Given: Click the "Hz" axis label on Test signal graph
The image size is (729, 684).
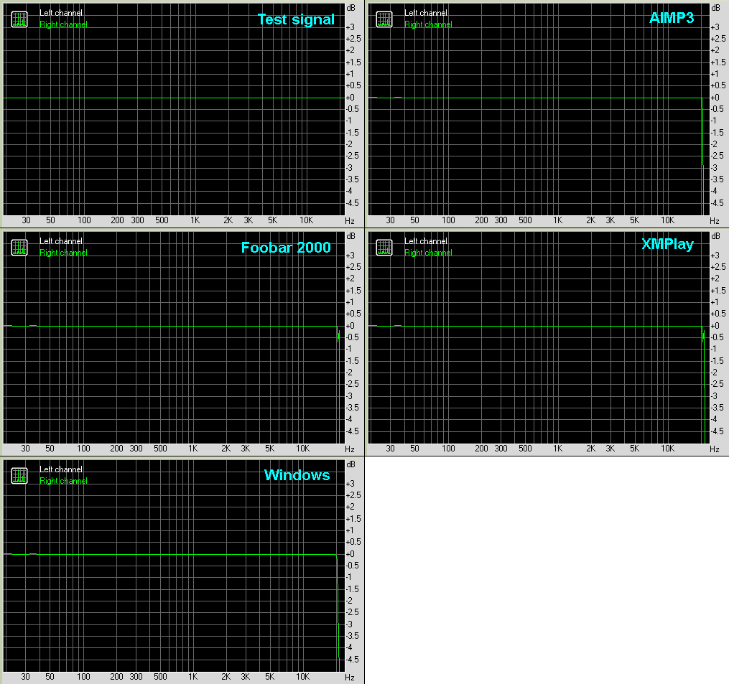Looking at the screenshot, I should tap(350, 221).
